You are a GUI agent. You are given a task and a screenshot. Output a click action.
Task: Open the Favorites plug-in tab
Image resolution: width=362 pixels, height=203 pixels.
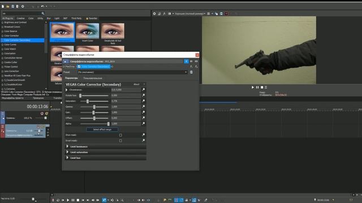[92, 18]
